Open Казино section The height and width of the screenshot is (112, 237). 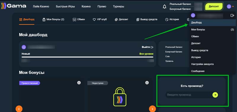[x=86, y=7]
